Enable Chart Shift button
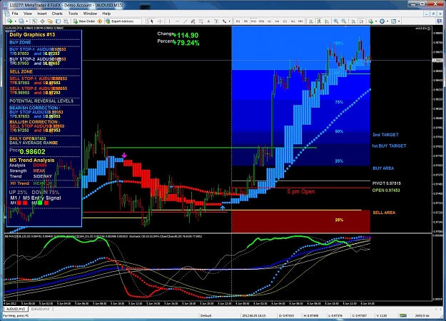This screenshot has width=446, height=321. pos(361,21)
